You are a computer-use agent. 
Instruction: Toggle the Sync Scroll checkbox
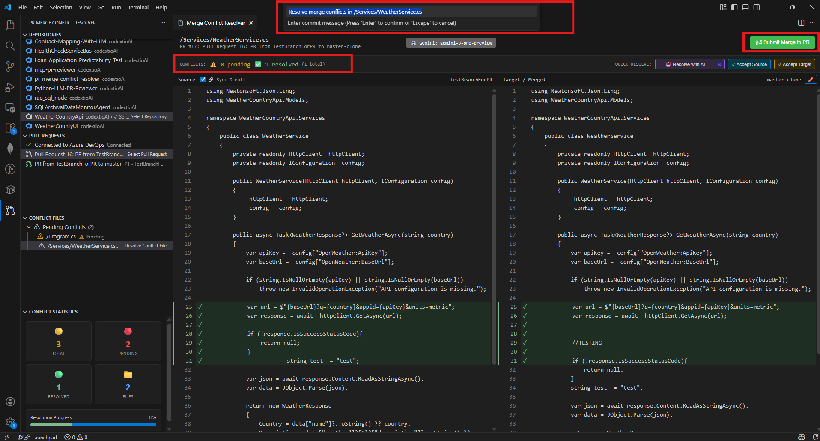coord(203,80)
